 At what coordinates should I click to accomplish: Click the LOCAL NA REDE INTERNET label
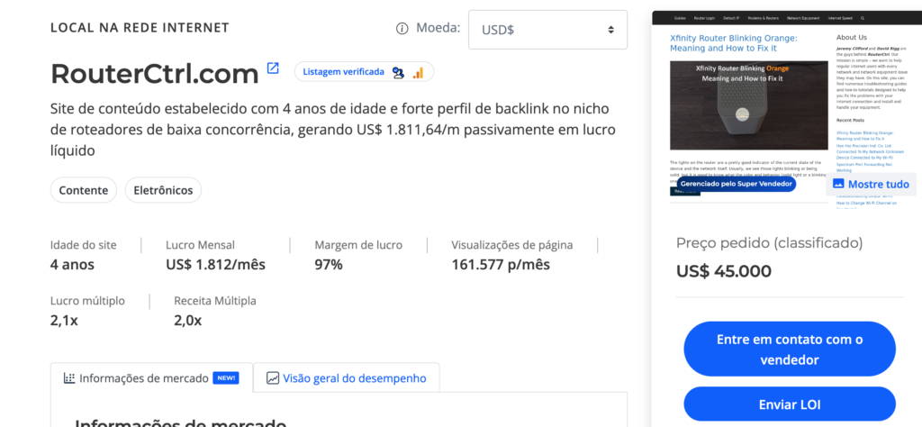click(x=140, y=28)
